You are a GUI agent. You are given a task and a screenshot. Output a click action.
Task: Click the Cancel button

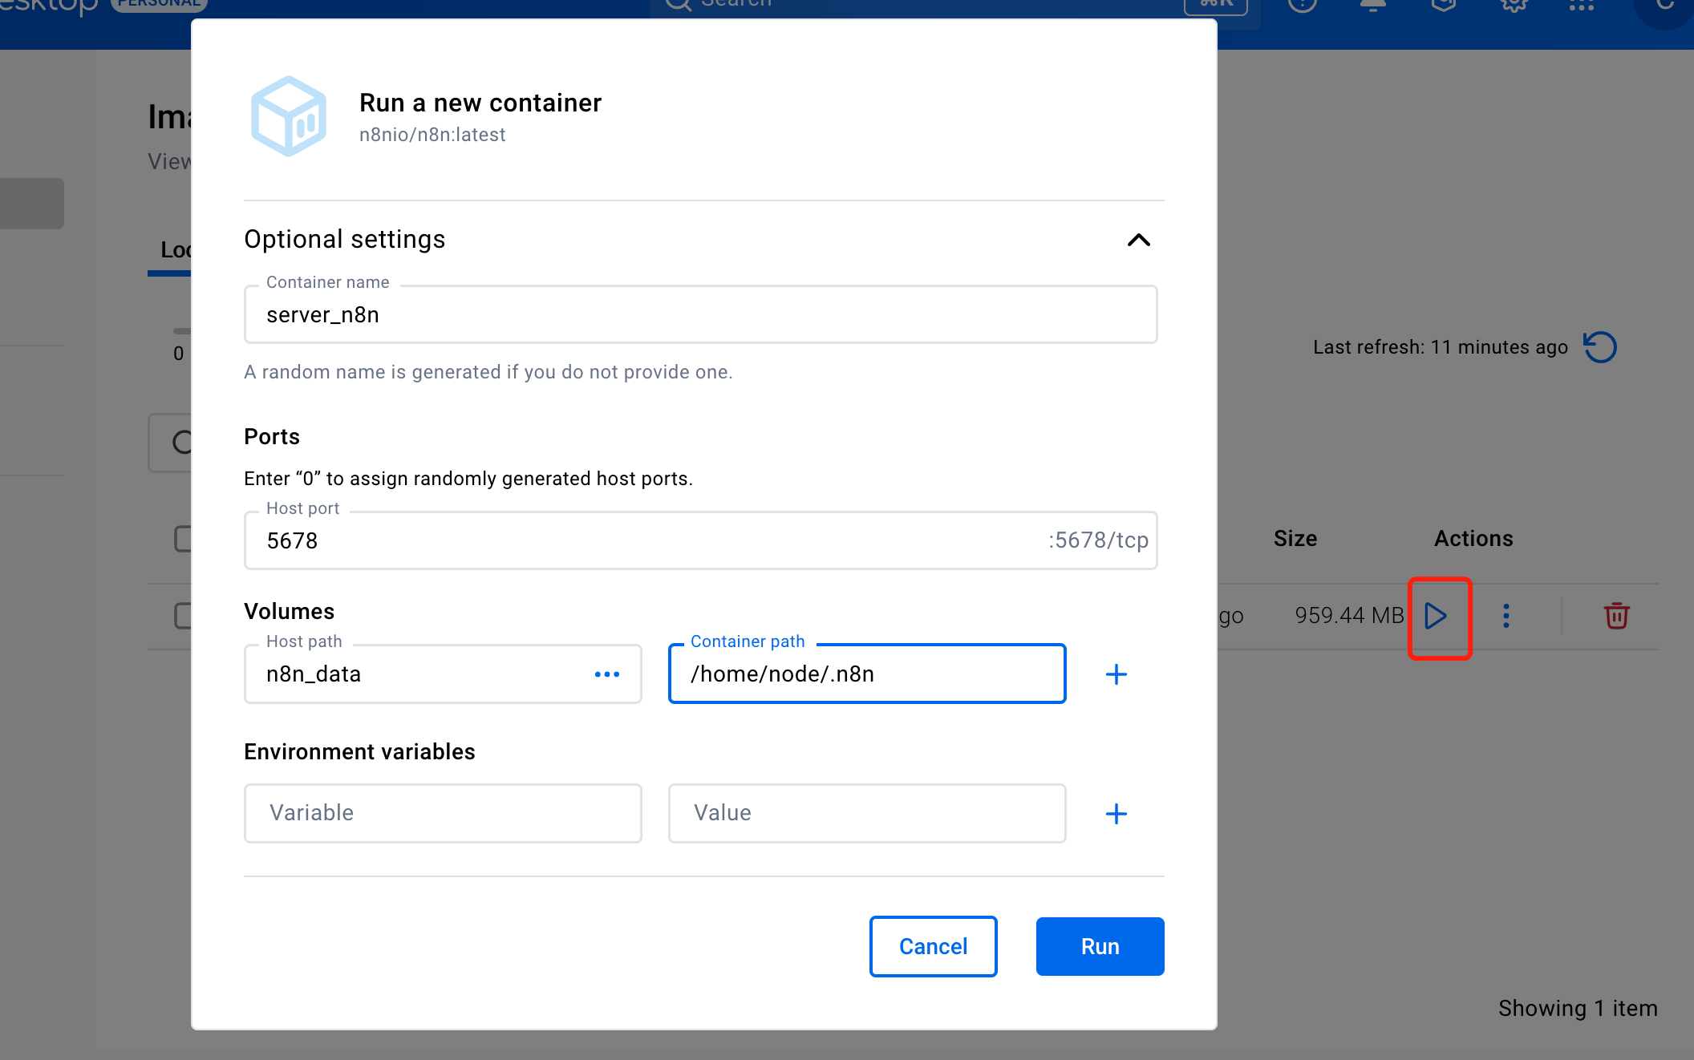(933, 946)
